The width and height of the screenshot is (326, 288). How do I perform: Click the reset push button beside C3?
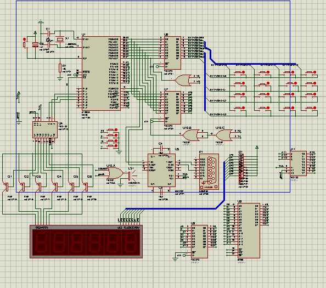pyautogui.click(x=24, y=43)
